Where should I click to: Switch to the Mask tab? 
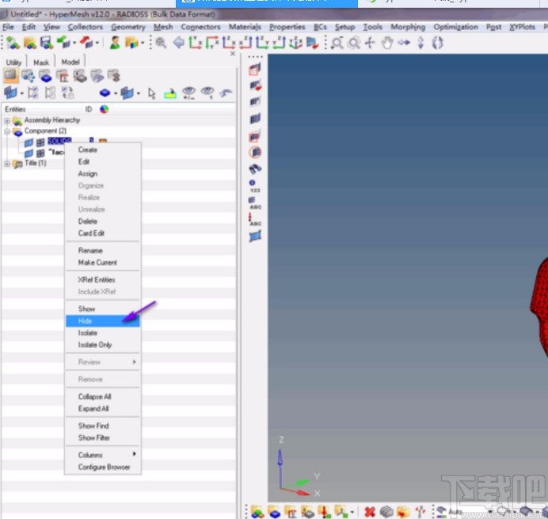click(x=40, y=62)
